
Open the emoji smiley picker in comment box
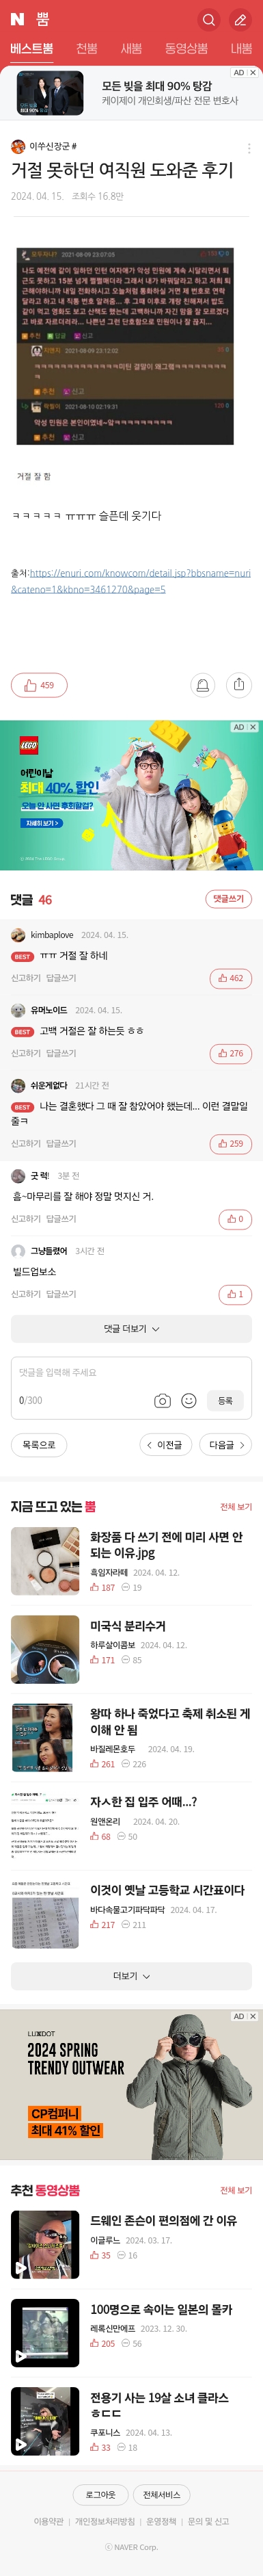[188, 1401]
